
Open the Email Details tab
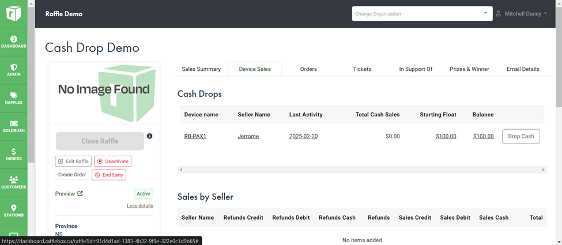tap(523, 69)
